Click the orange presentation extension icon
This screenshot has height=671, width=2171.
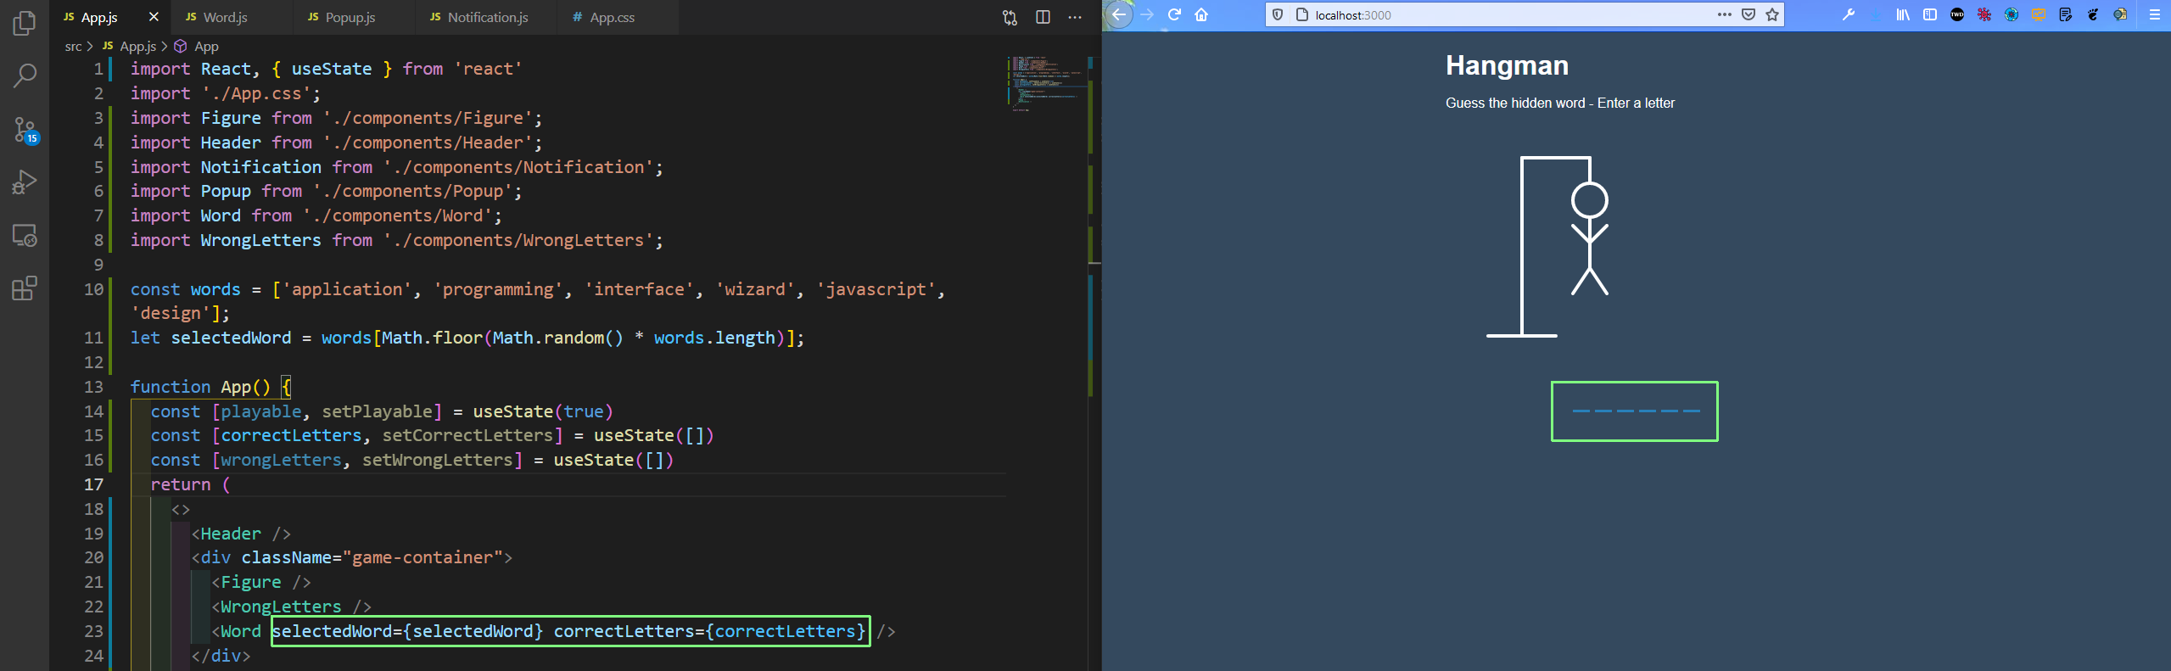(x=2039, y=14)
